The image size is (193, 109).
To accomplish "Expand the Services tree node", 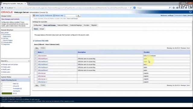I will (2, 38).
